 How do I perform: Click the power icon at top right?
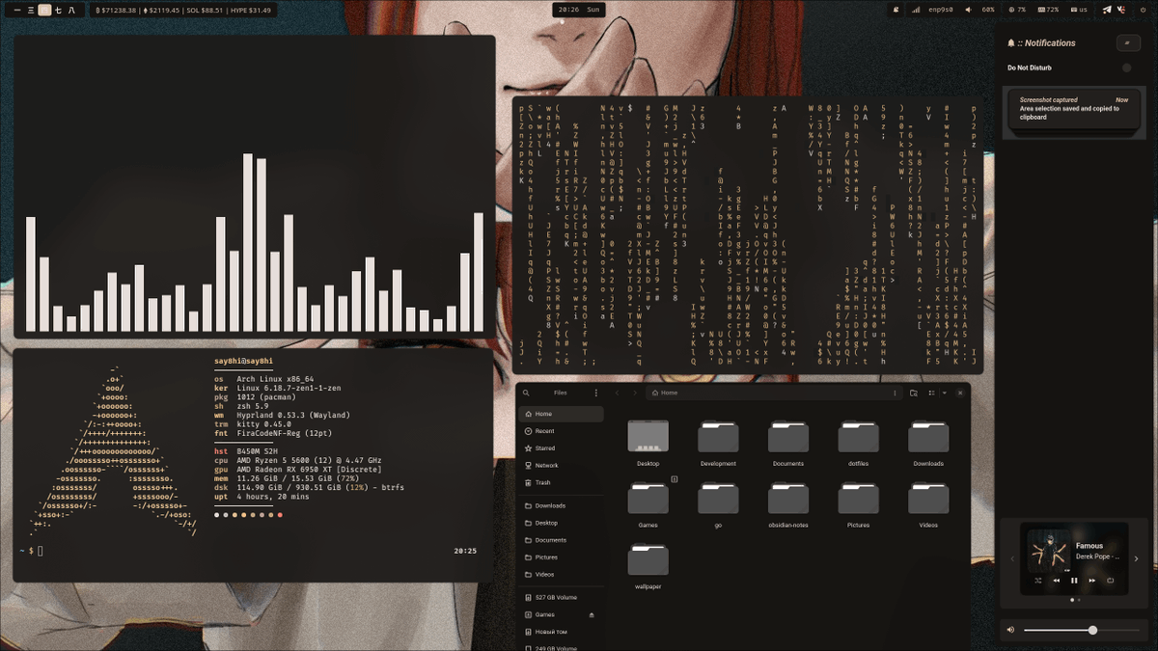tap(1143, 10)
